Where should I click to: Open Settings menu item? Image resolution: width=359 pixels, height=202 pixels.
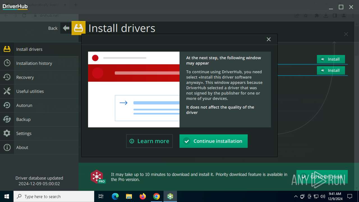pos(39,133)
